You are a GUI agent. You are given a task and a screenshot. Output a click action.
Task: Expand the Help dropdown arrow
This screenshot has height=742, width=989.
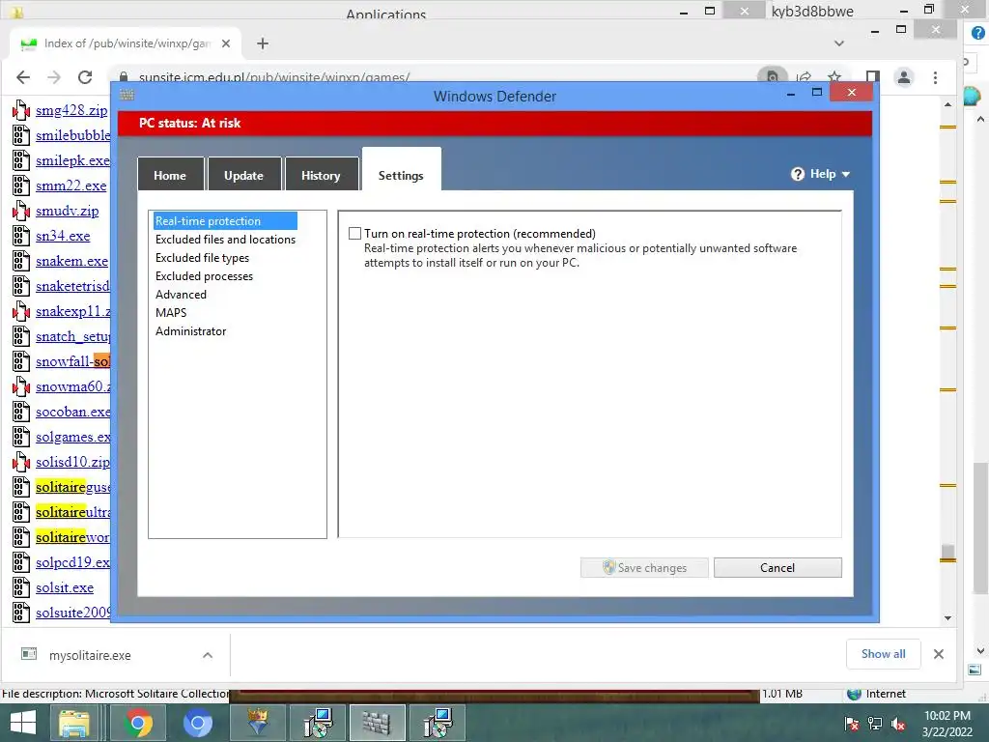tap(846, 174)
